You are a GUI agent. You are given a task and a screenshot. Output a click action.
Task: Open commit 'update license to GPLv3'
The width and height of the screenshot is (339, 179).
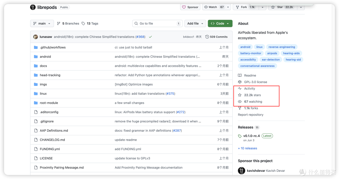(x=132, y=159)
